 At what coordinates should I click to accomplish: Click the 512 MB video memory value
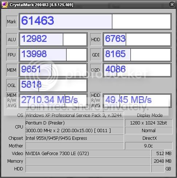(x=158, y=153)
